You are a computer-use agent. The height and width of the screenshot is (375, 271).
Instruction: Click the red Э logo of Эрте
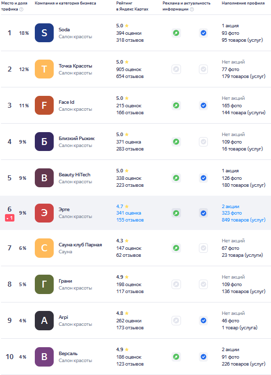44,213
